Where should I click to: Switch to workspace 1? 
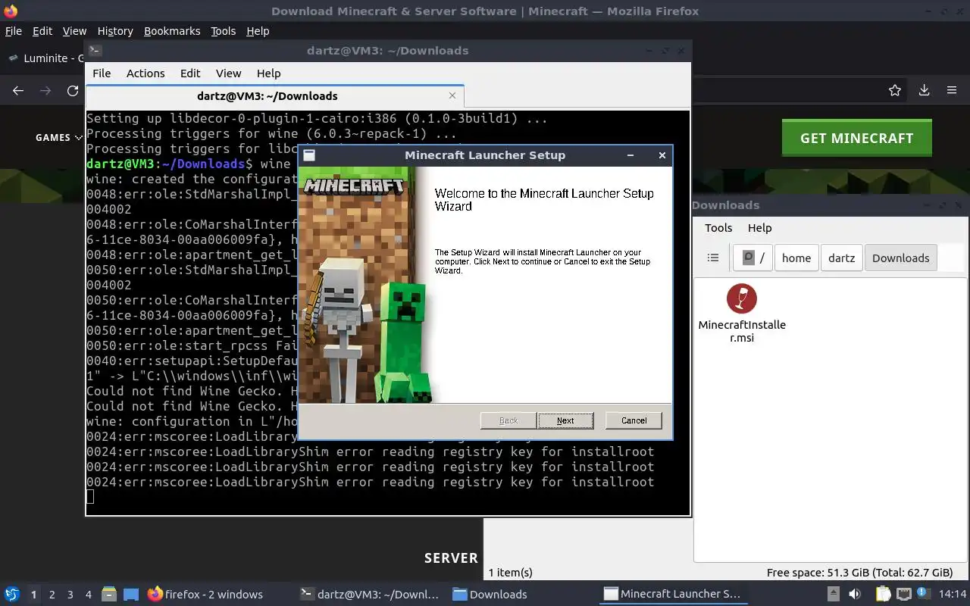coord(33,595)
